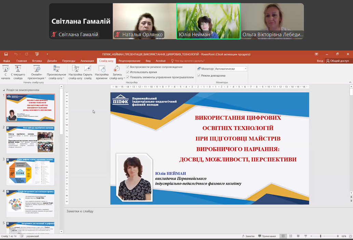
Task: Open the Монитор dropdown set to Автоматически
Action: [x=231, y=69]
